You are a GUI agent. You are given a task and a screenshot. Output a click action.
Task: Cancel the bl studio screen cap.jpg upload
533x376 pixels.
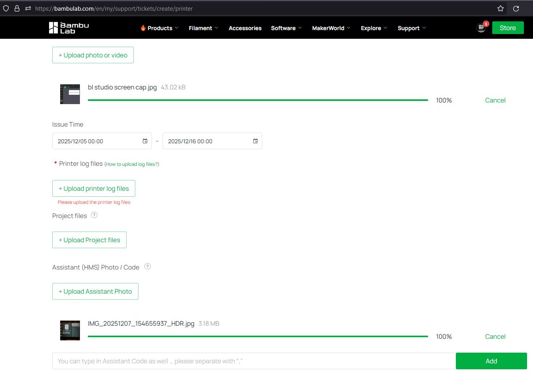click(495, 101)
